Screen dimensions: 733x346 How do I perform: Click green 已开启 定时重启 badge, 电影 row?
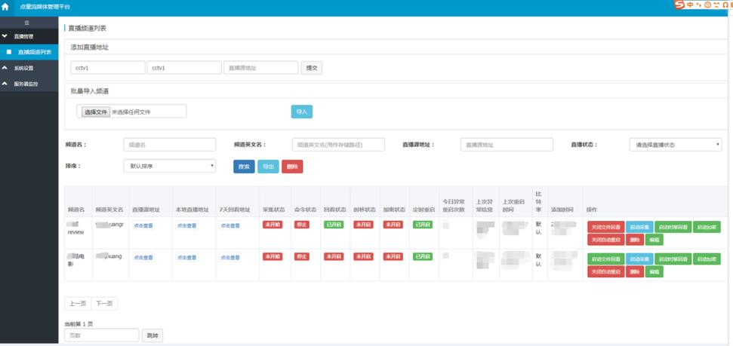click(423, 256)
